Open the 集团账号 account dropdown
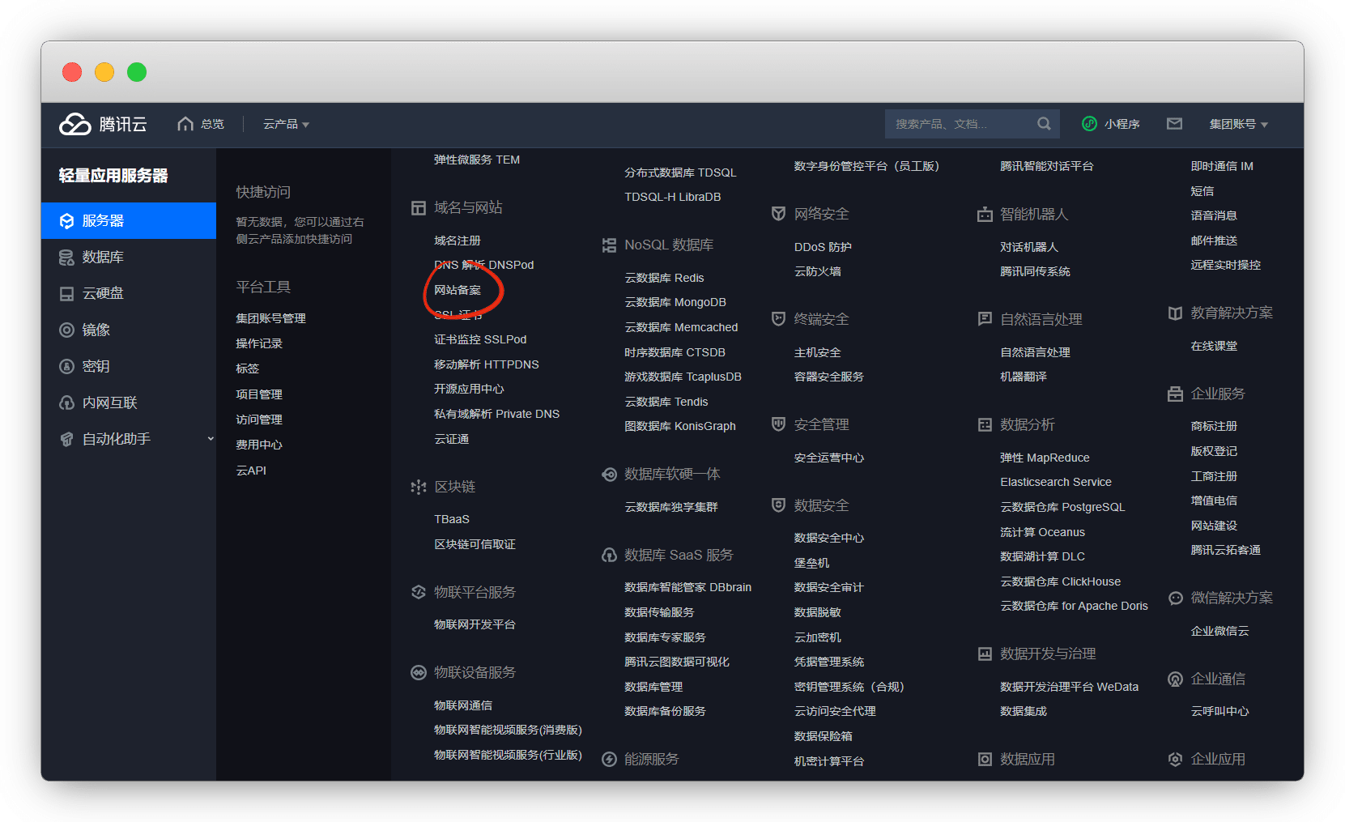The height and width of the screenshot is (822, 1345). (x=1238, y=124)
